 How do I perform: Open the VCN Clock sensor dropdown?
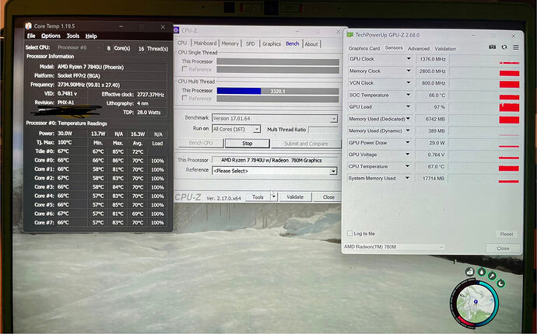tap(409, 83)
